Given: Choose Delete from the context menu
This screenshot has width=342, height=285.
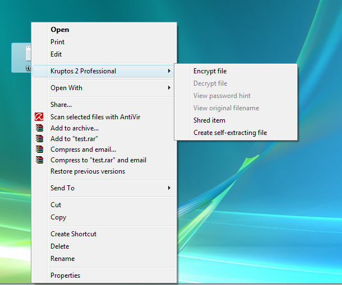Looking at the screenshot, I should click(x=104, y=246).
